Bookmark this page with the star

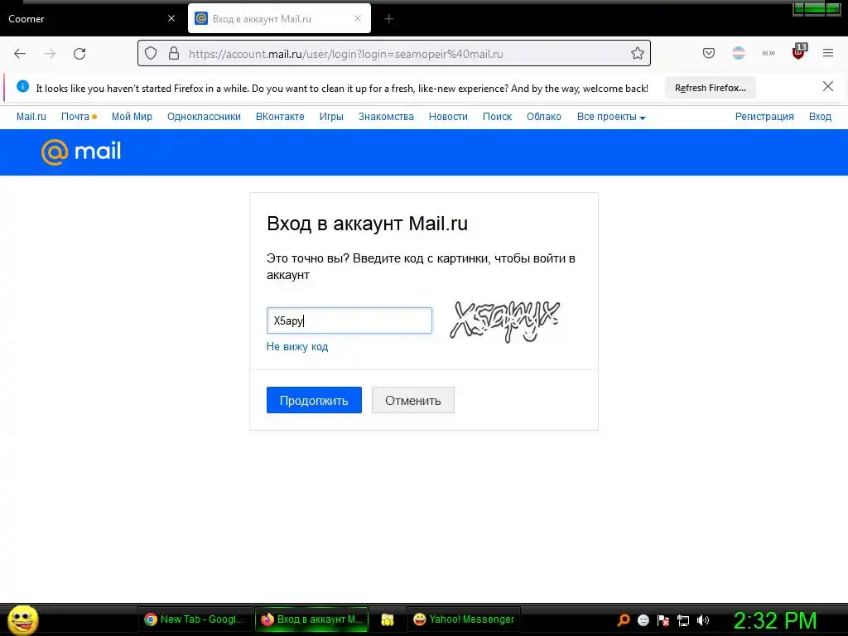pos(638,53)
